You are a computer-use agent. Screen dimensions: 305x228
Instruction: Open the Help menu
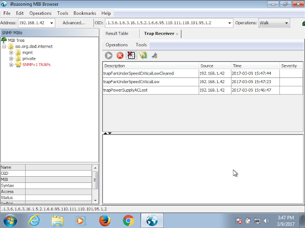pos(106,13)
